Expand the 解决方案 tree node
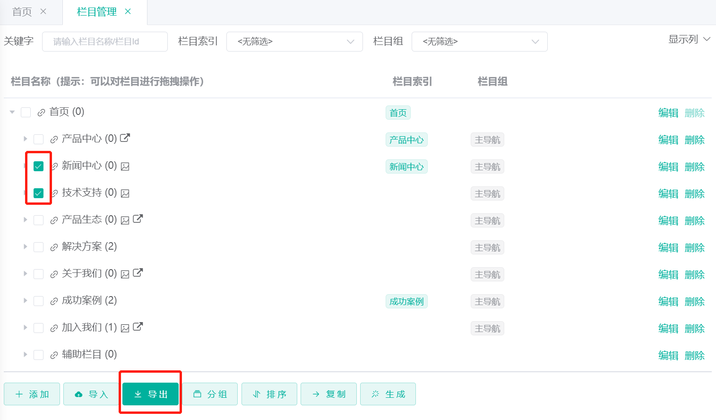716x420 pixels. coord(26,247)
